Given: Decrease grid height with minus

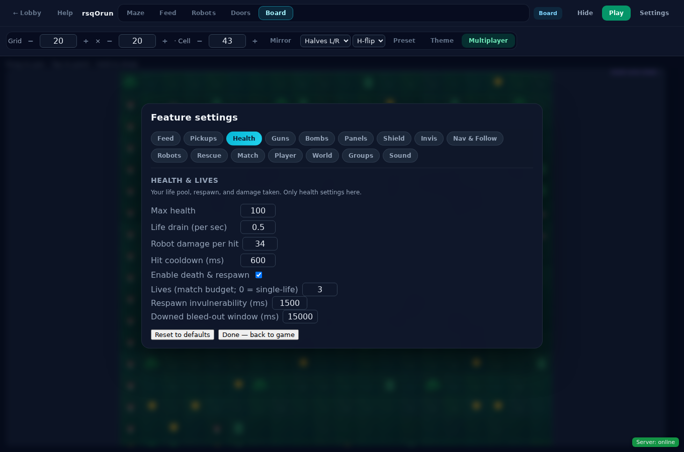Looking at the screenshot, I should (110, 41).
